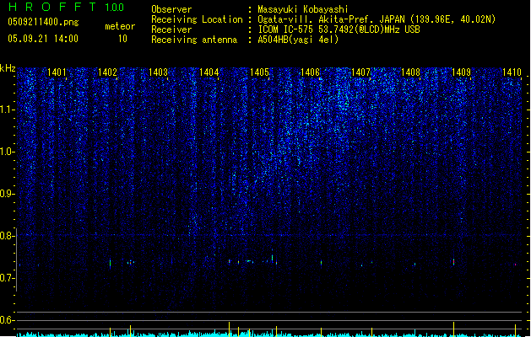Click the kHz axis unit label
The width and height of the screenshot is (531, 337).
click(8, 68)
